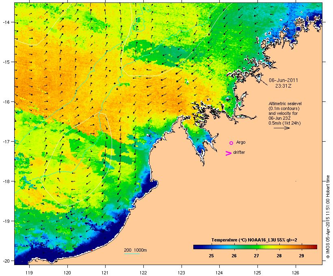The height and width of the screenshot is (276, 333).
Task: Click longitude axis label 122
Action: pyautogui.click(x=143, y=273)
